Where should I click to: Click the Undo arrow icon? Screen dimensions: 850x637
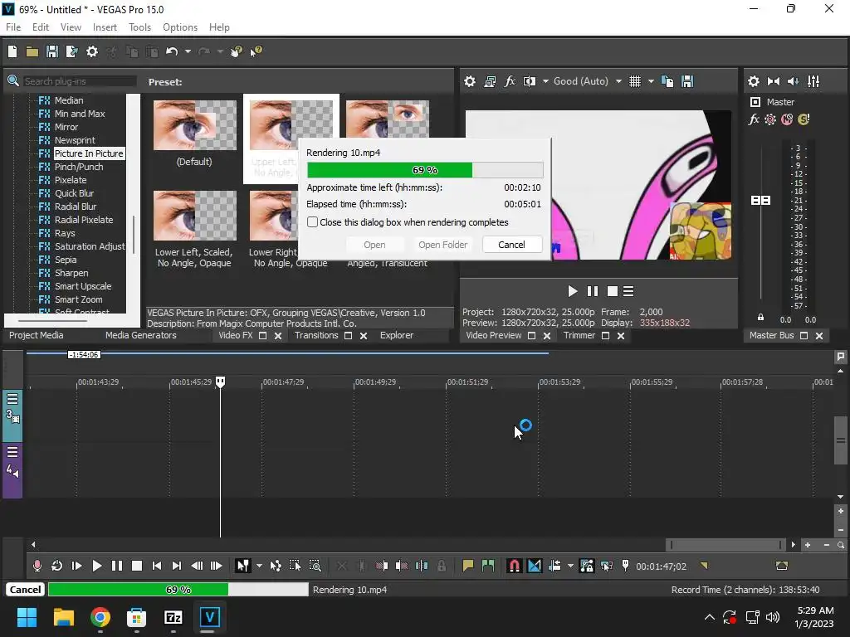click(x=172, y=51)
